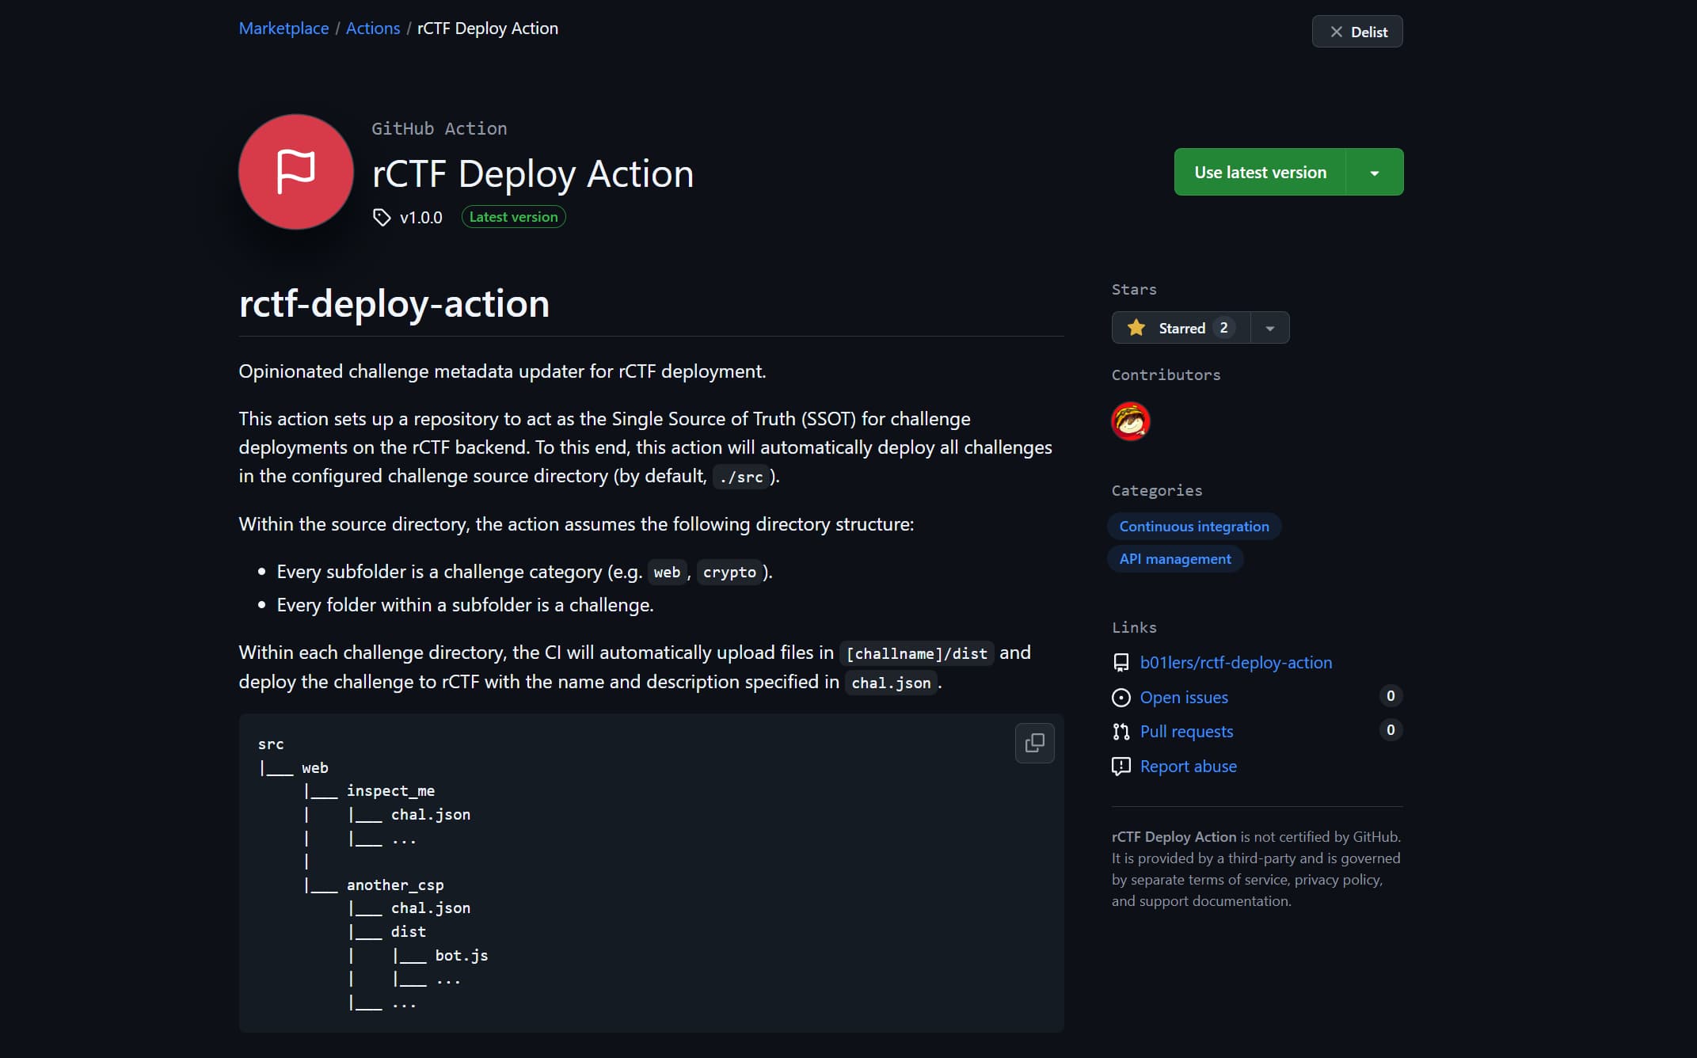Click the report abuse speech-bubble icon
Screen dimensions: 1697x1058
[1121, 767]
